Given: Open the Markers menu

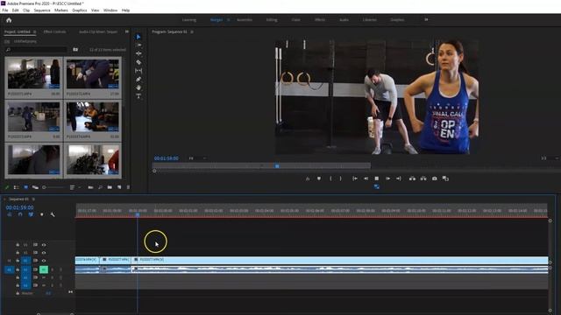Looking at the screenshot, I should 61,10.
